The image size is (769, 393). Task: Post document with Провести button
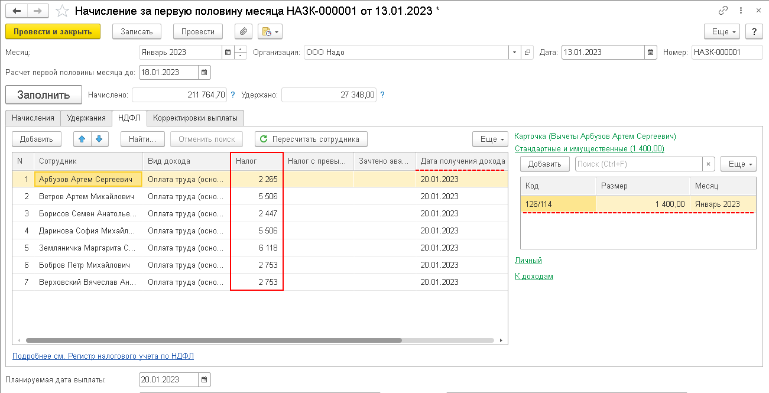click(x=198, y=32)
